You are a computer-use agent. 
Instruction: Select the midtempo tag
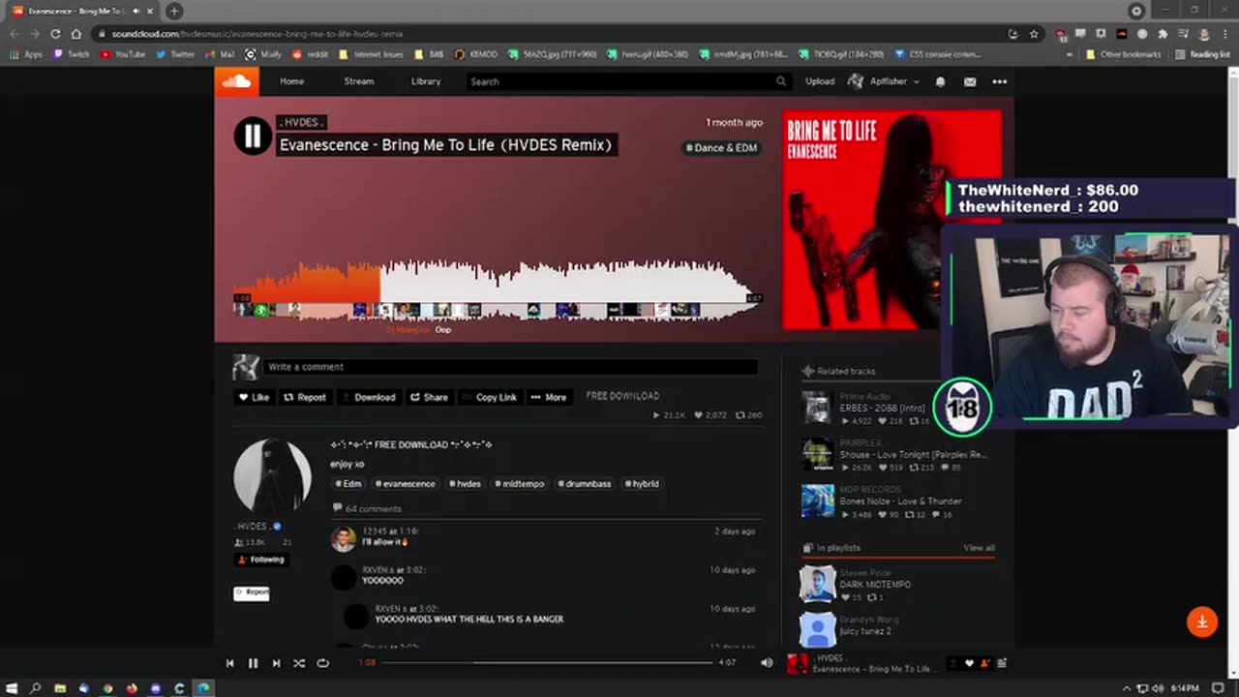520,483
